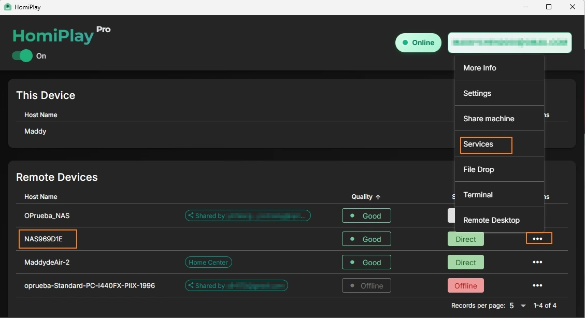Viewport: 585px width, 318px height.
Task: Click Good quality badge for MaddydeAir-2
Action: (x=366, y=263)
